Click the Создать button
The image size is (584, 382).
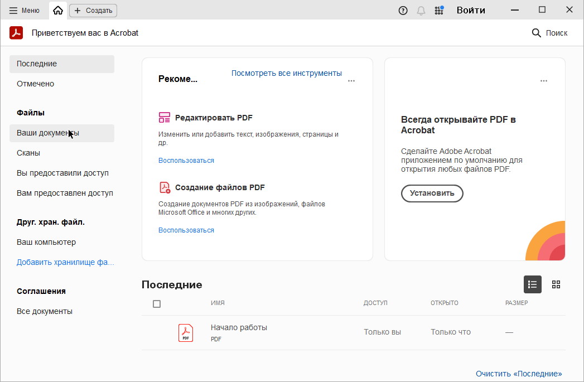coord(93,11)
